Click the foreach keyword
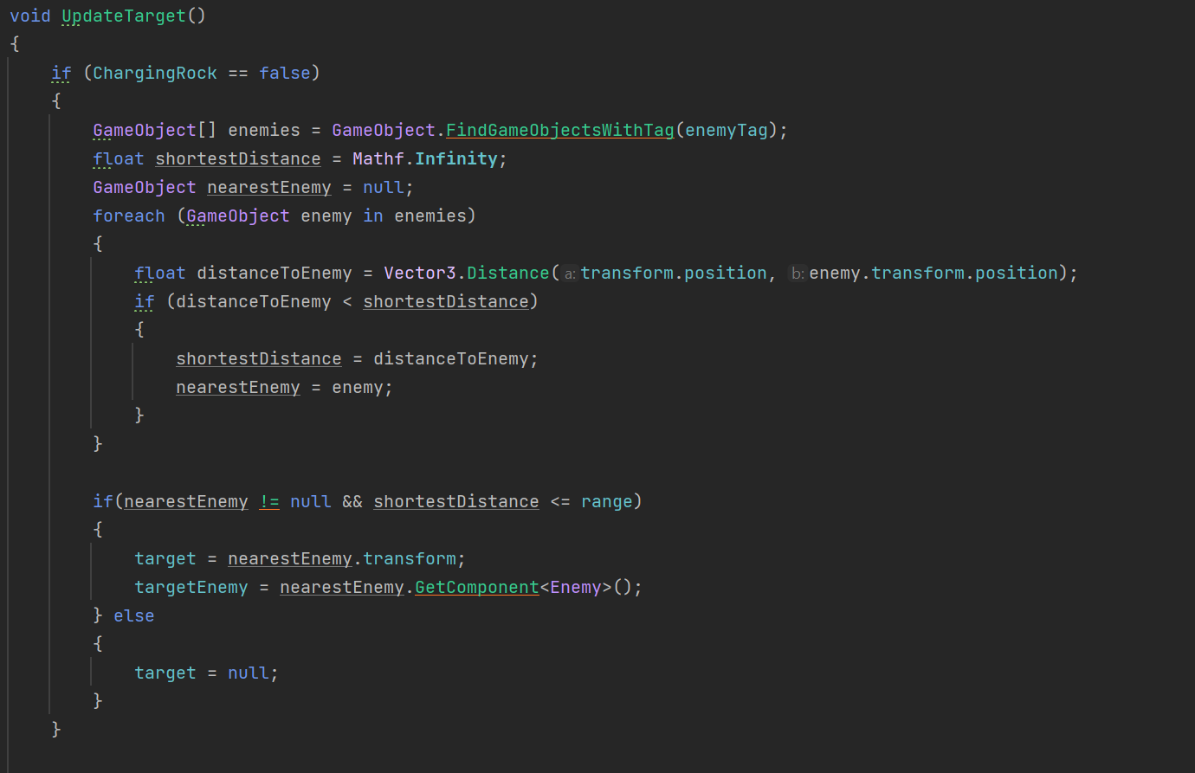 tap(129, 216)
